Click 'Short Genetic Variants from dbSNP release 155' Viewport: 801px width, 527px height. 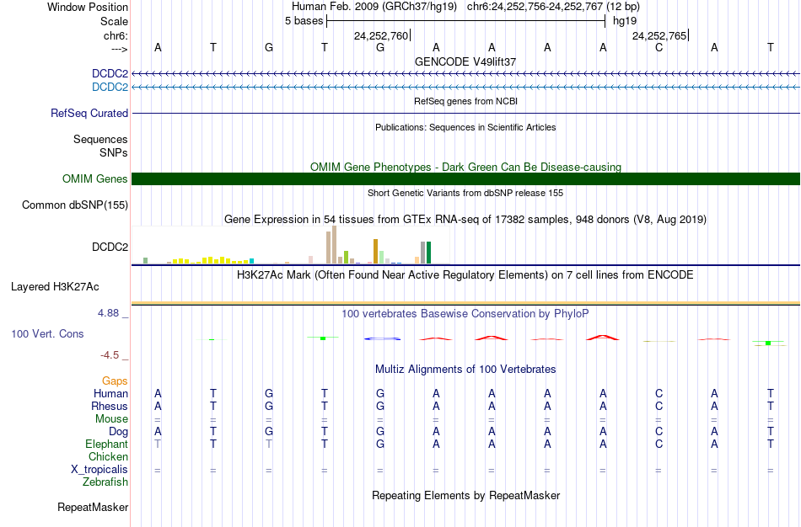pos(465,193)
